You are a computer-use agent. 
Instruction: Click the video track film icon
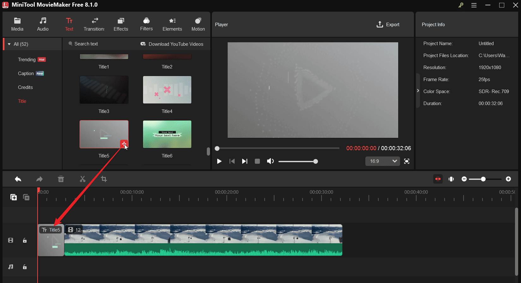click(x=11, y=240)
